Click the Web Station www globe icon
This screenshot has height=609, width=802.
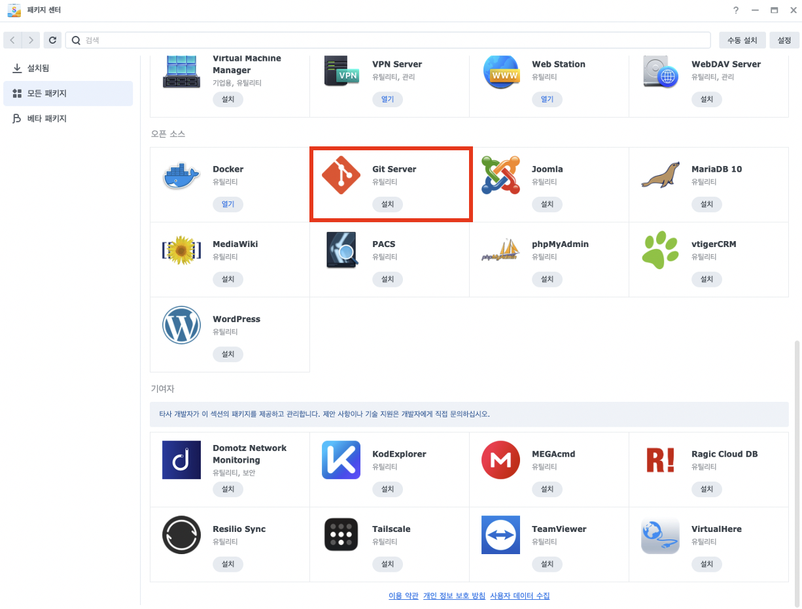tap(500, 72)
